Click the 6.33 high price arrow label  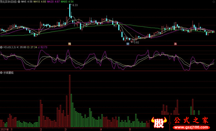75,5
